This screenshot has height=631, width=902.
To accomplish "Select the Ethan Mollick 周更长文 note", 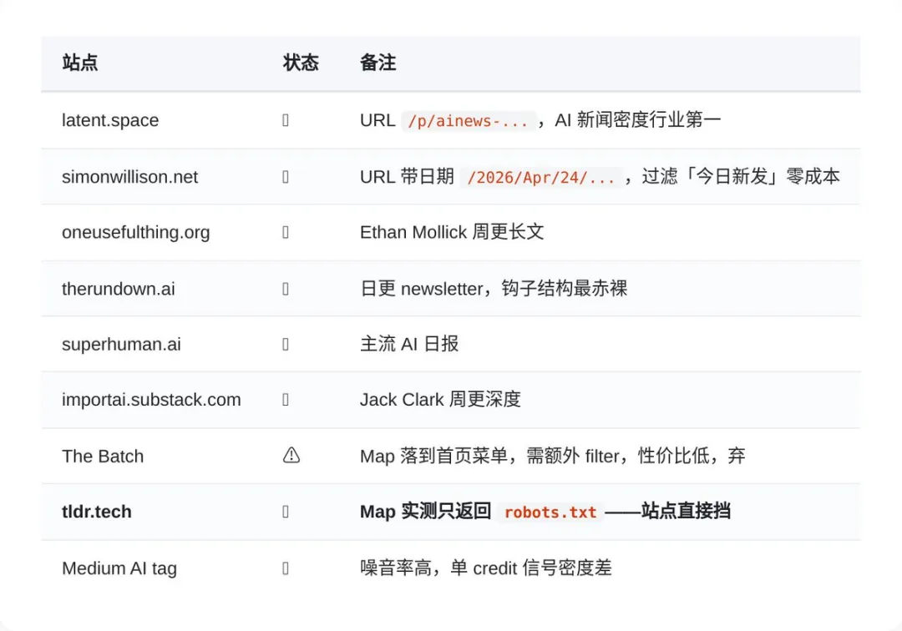I will coord(452,232).
